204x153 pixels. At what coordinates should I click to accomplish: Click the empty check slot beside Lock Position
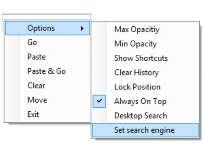[x=99, y=87]
